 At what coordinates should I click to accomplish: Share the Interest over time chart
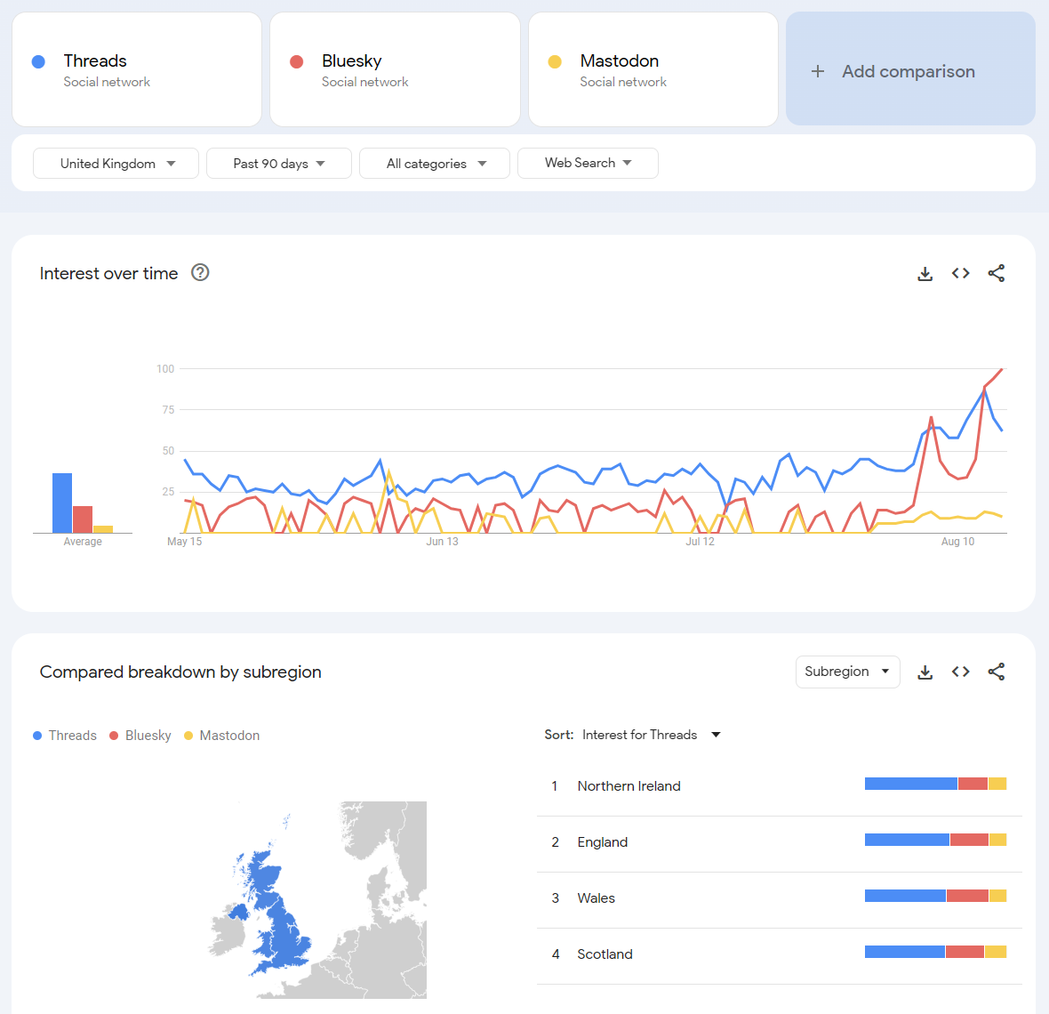click(x=996, y=274)
